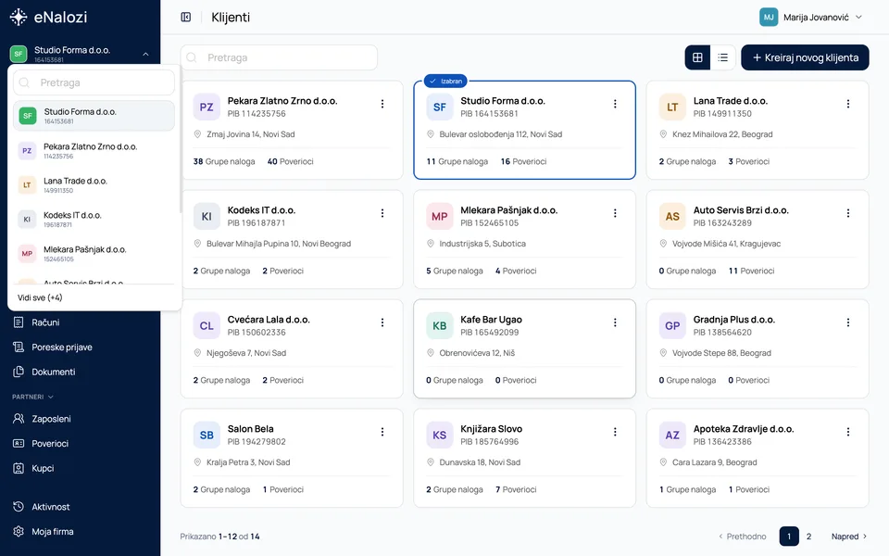Open three-dot menu for Mlekara Pašnjak card
This screenshot has width=889, height=556.
pyautogui.click(x=615, y=213)
